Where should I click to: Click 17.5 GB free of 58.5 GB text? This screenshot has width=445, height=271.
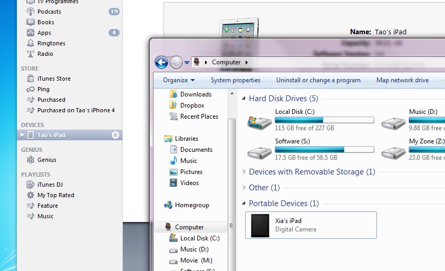306,158
